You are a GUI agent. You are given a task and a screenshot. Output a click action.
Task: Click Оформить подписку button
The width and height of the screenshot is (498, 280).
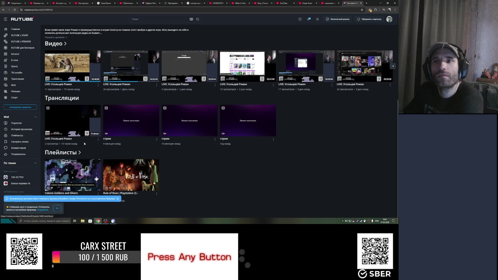click(x=369, y=19)
